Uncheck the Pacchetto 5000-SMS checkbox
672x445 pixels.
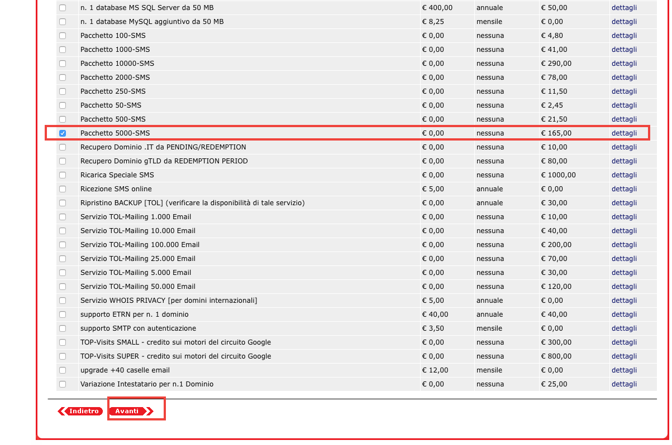(63, 133)
